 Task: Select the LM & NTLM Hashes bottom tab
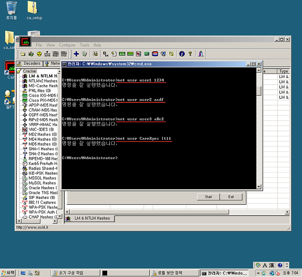coord(90,218)
